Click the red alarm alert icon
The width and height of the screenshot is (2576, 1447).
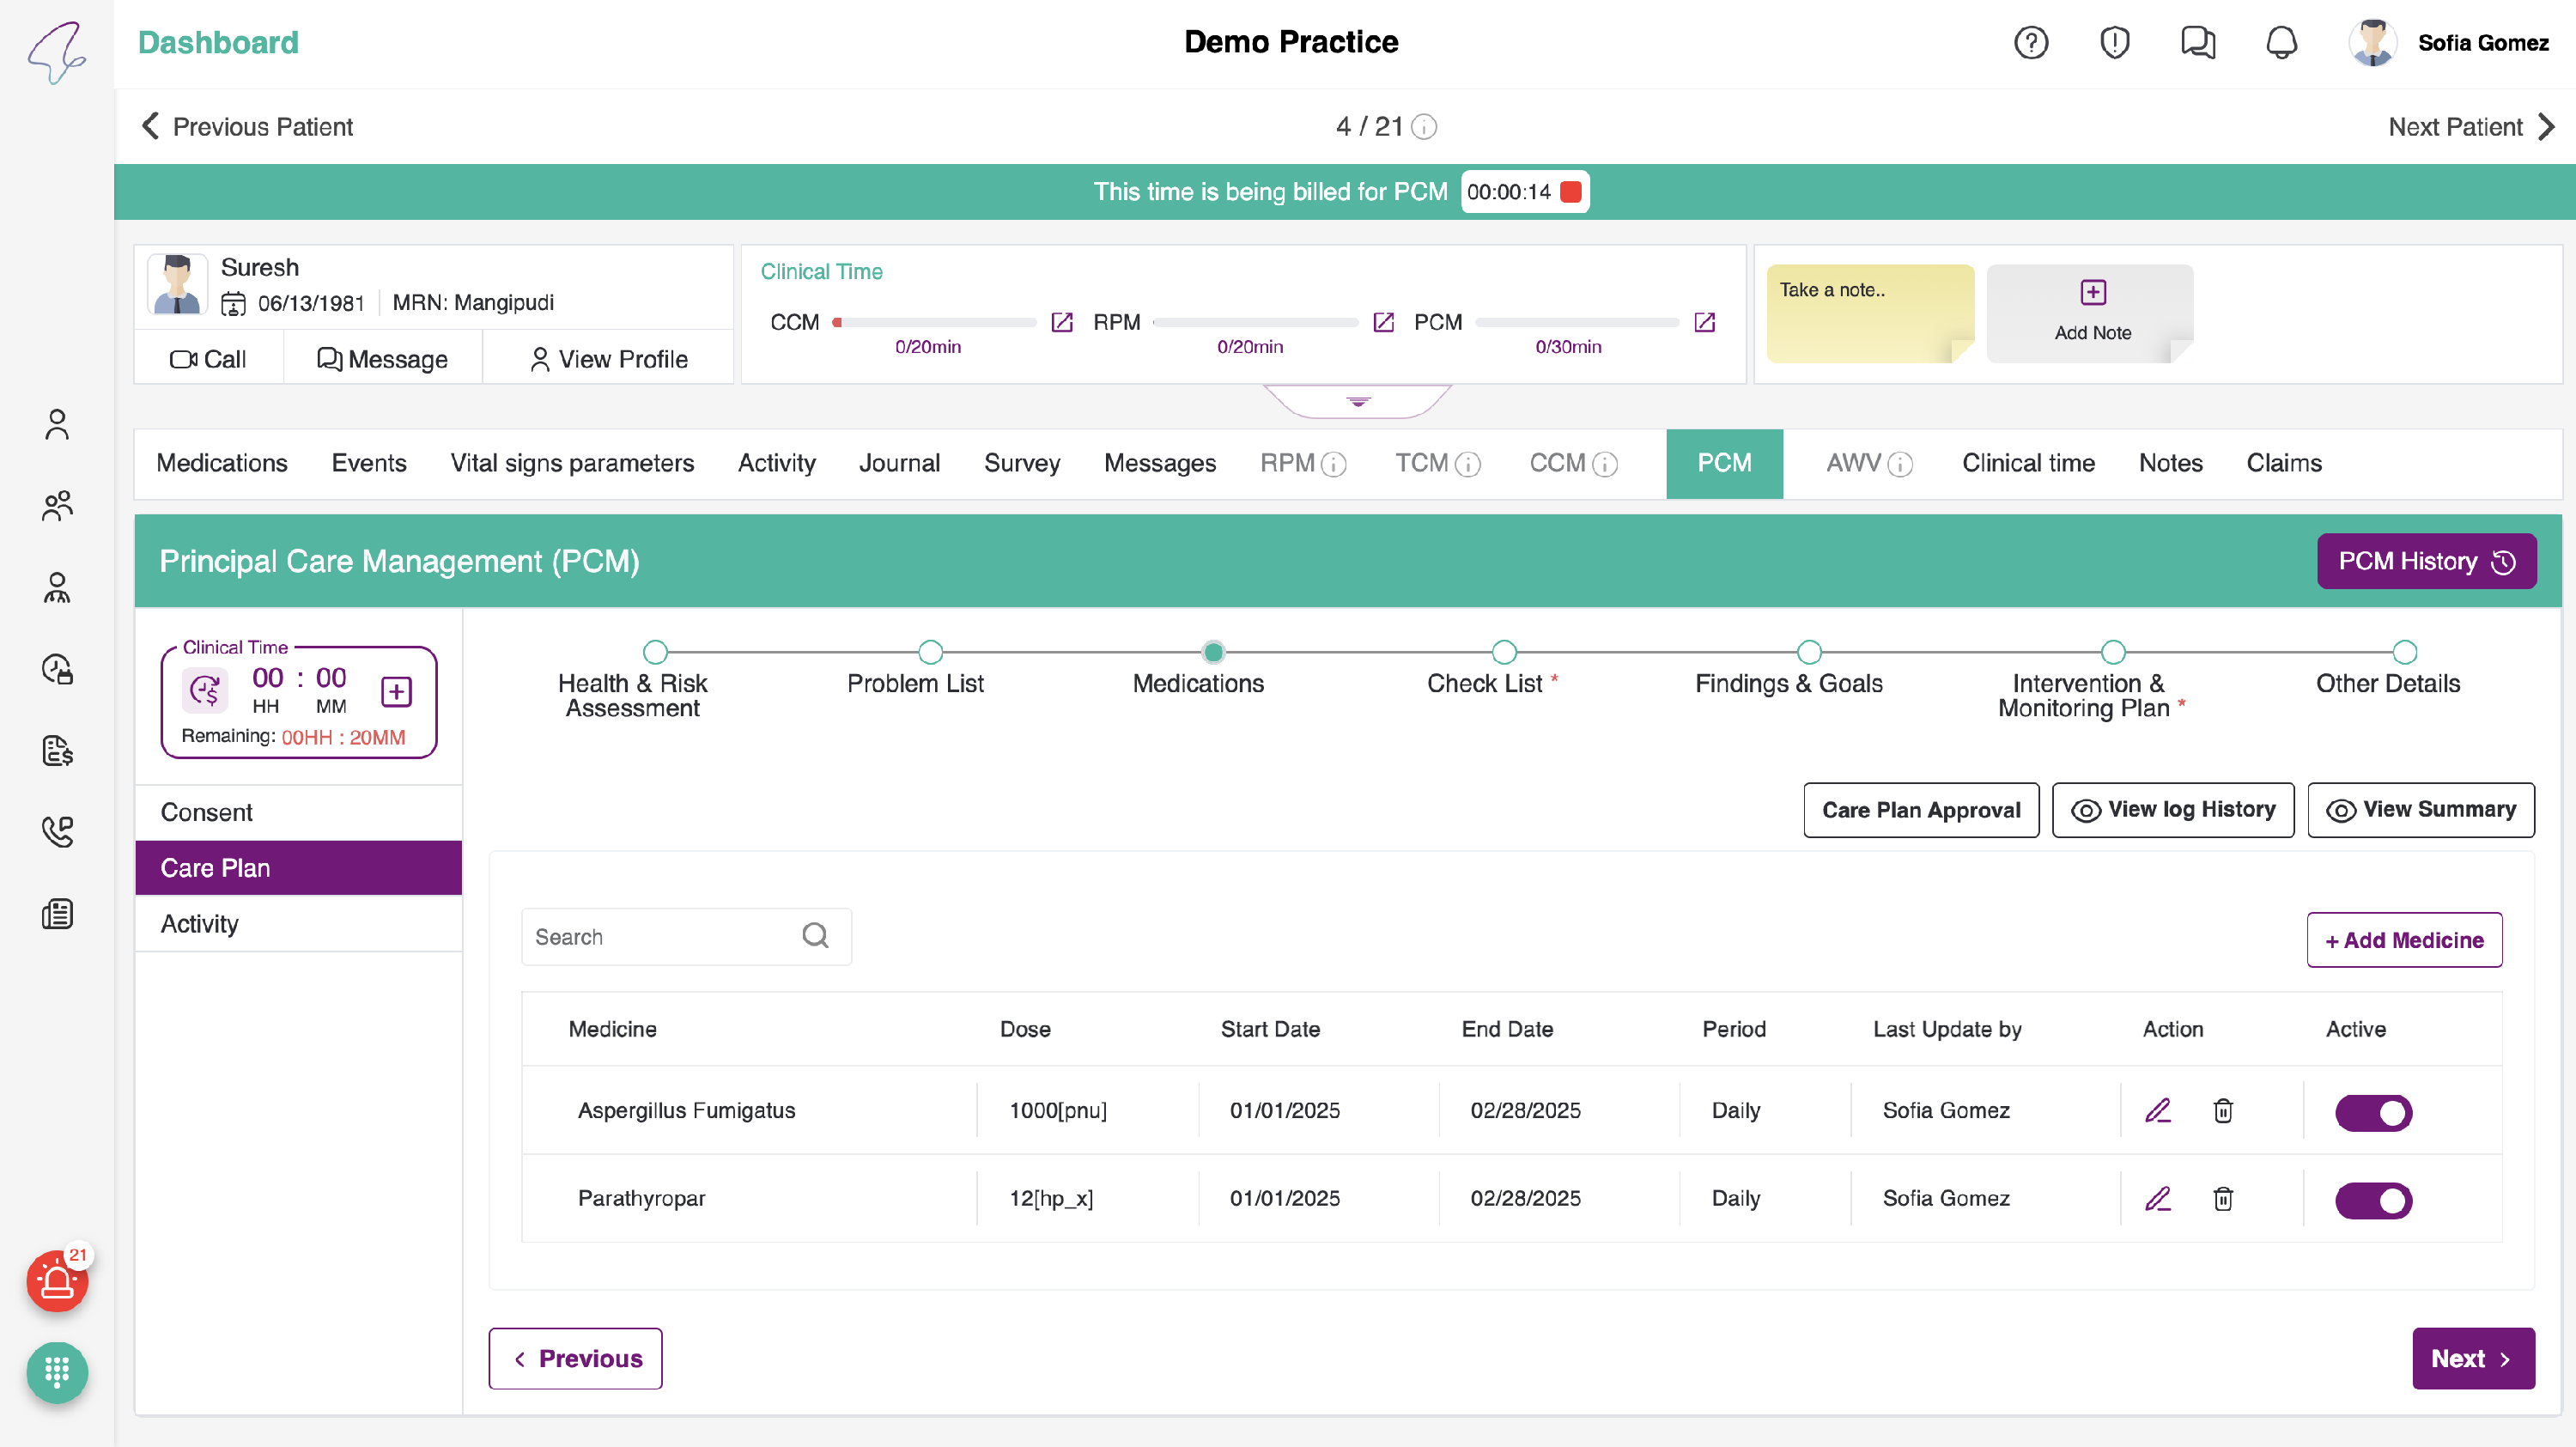tap(57, 1282)
